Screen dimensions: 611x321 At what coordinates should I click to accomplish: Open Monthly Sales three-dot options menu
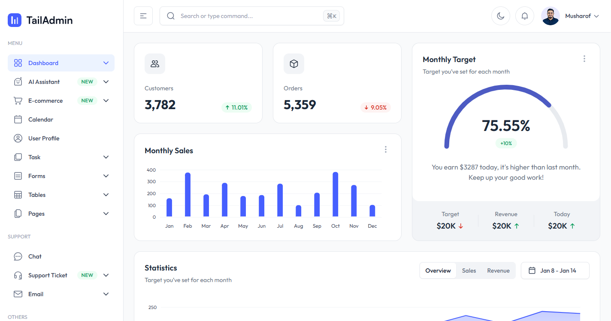385,149
